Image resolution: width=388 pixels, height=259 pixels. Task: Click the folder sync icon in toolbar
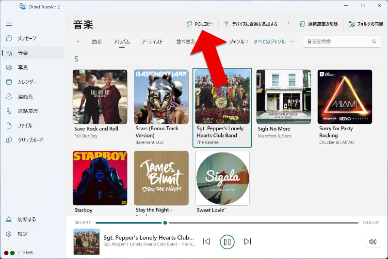click(351, 24)
